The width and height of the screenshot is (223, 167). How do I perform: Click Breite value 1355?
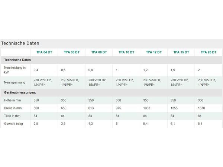174,108
